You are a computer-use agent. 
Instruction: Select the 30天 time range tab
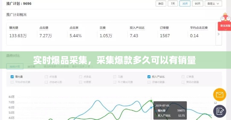coord(184,4)
